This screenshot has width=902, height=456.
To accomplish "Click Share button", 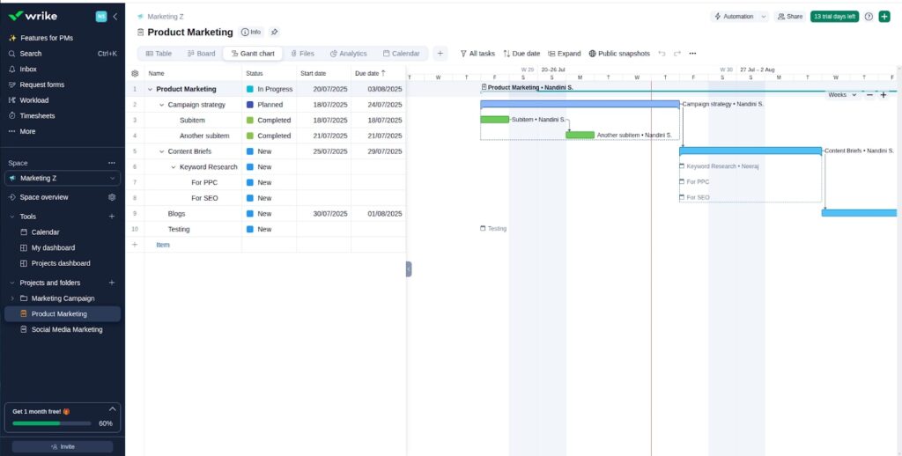I will tap(790, 17).
